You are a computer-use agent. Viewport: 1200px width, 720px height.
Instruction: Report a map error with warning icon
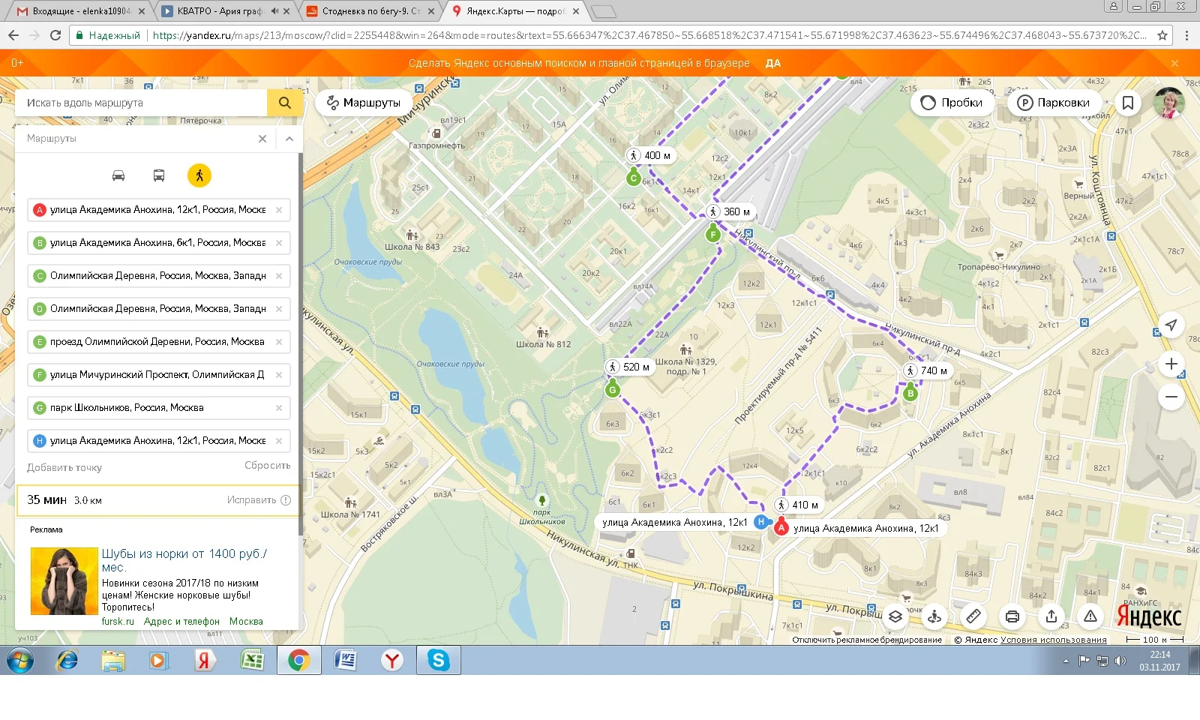coord(1090,616)
